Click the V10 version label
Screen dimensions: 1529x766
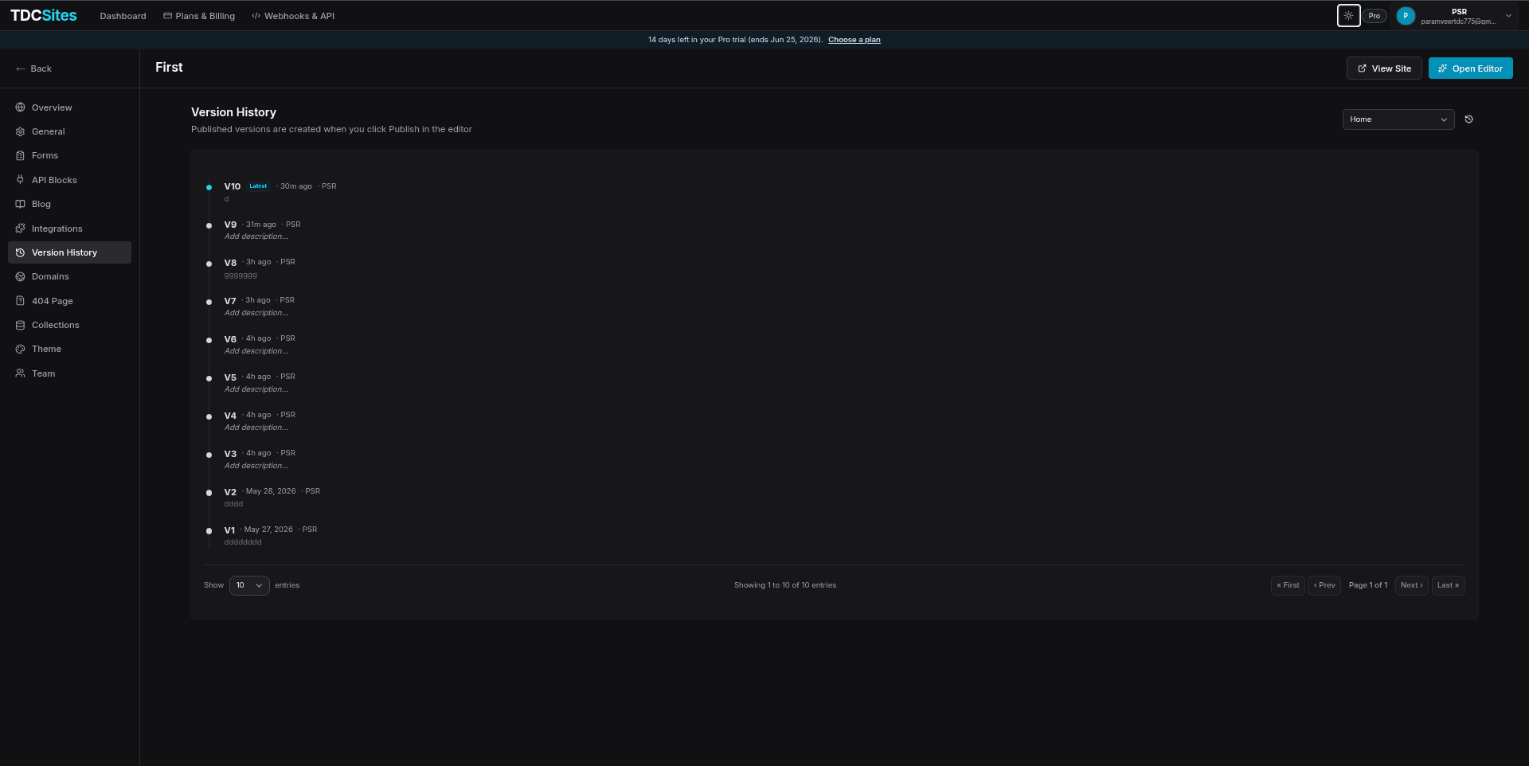point(233,186)
